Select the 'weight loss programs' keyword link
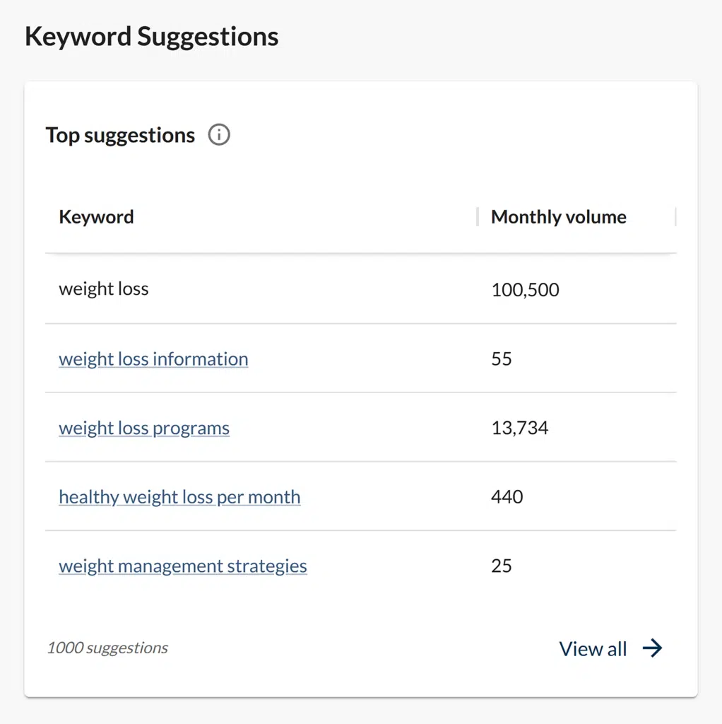Viewport: 722px width, 724px height. pyautogui.click(x=144, y=428)
